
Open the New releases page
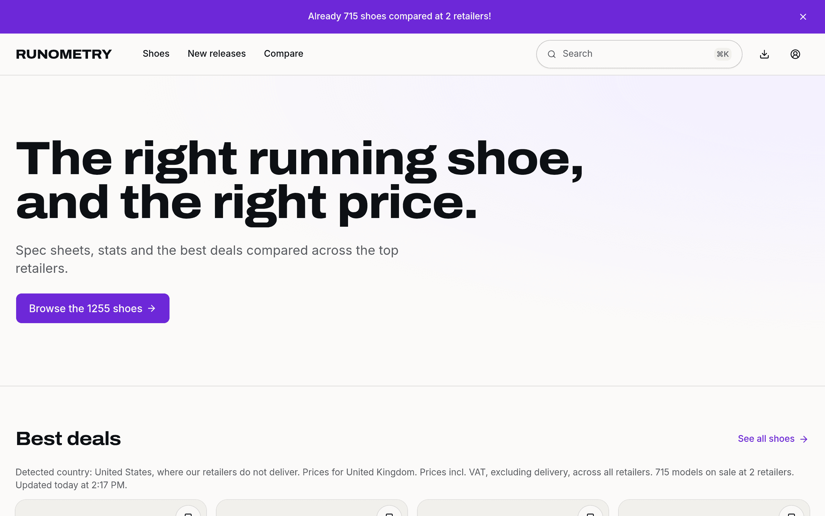217,54
